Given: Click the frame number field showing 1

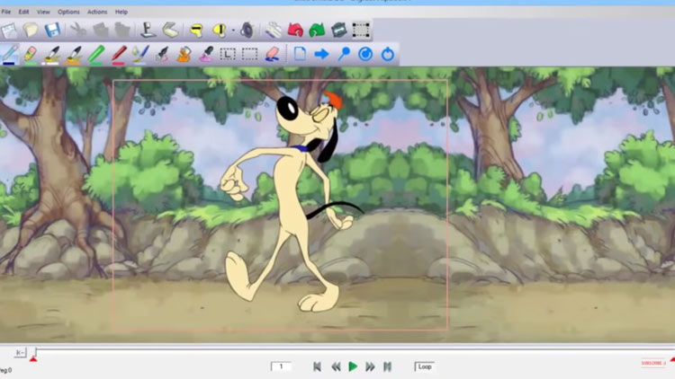Looking at the screenshot, I should (281, 366).
